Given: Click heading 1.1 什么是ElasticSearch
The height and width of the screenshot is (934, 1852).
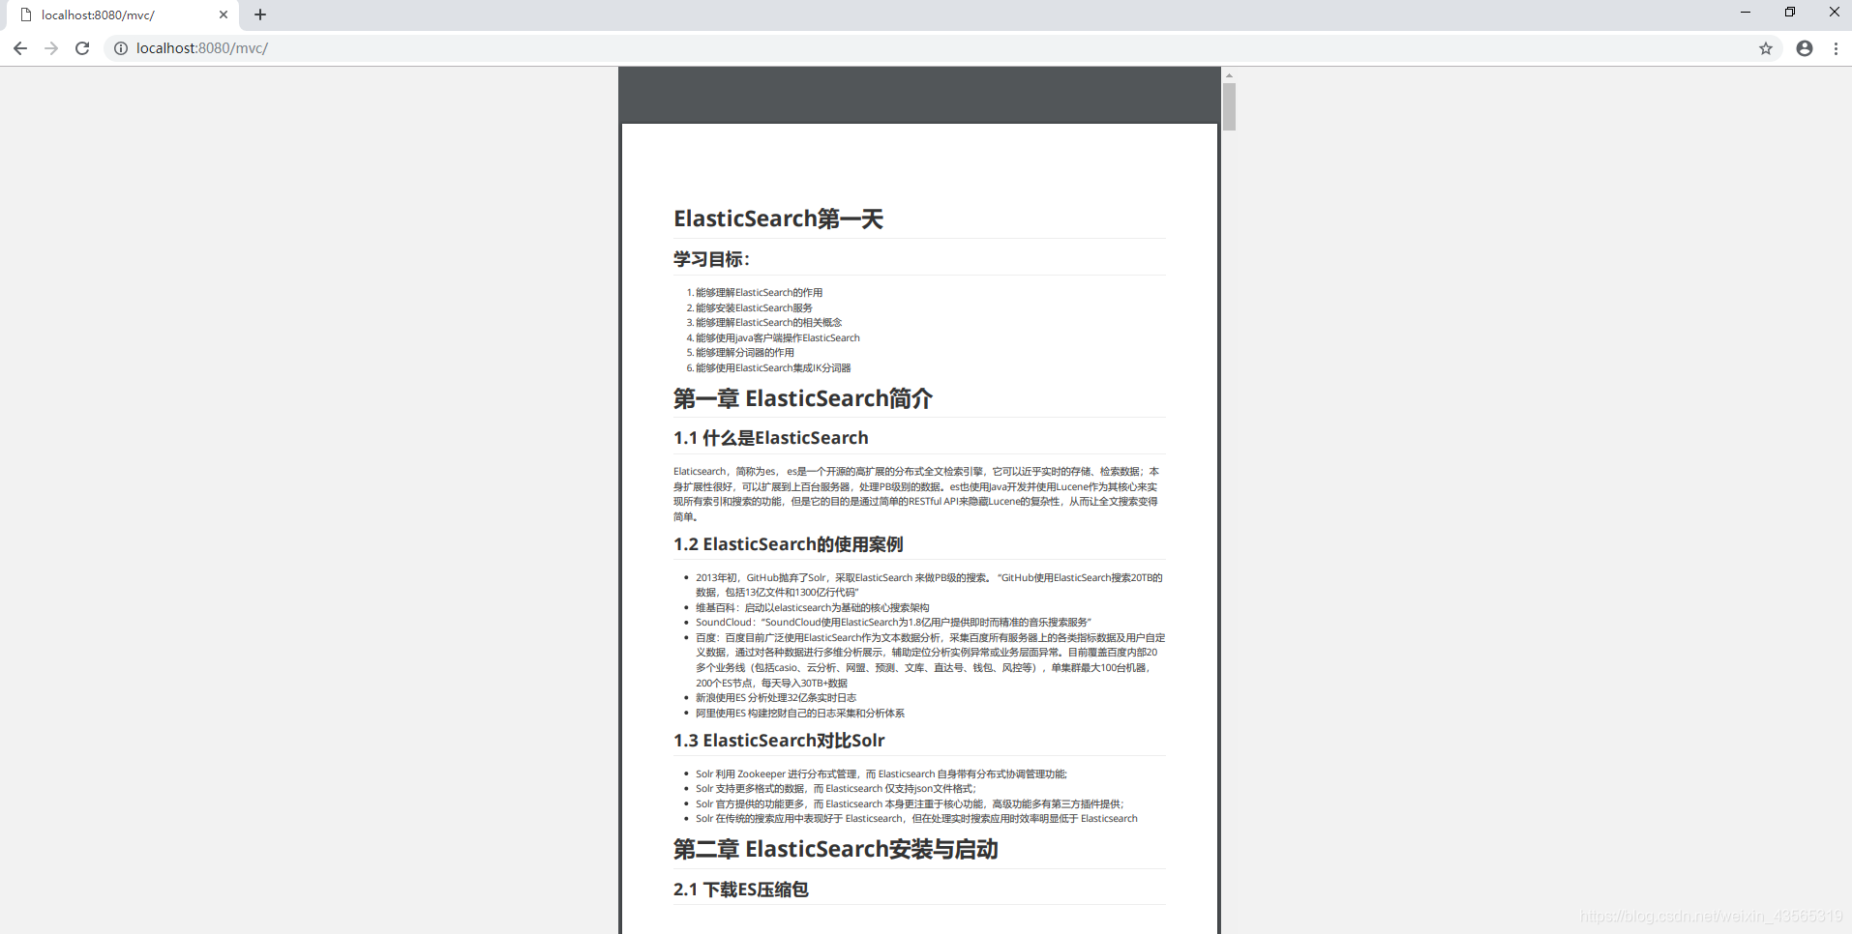Looking at the screenshot, I should pos(770,438).
